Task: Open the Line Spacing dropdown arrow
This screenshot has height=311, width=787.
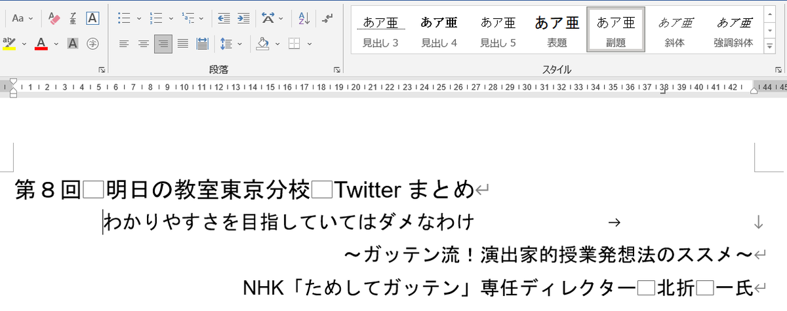Action: [239, 44]
